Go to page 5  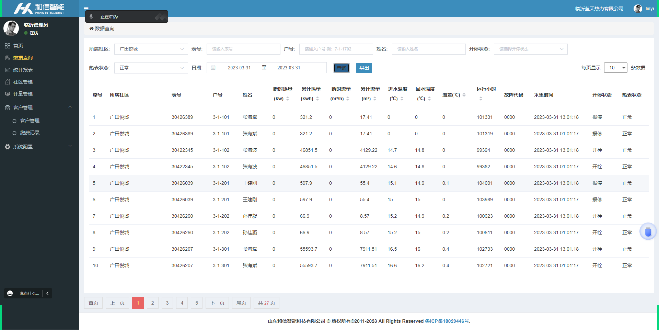pos(197,303)
